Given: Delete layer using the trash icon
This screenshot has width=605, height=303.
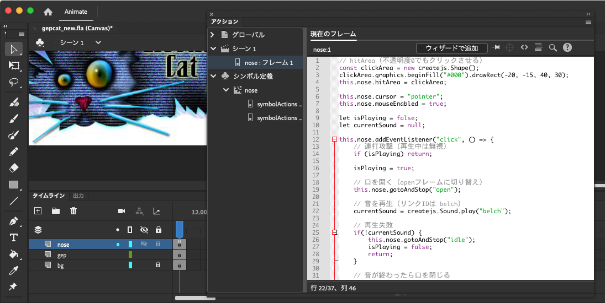Looking at the screenshot, I should pyautogui.click(x=73, y=210).
